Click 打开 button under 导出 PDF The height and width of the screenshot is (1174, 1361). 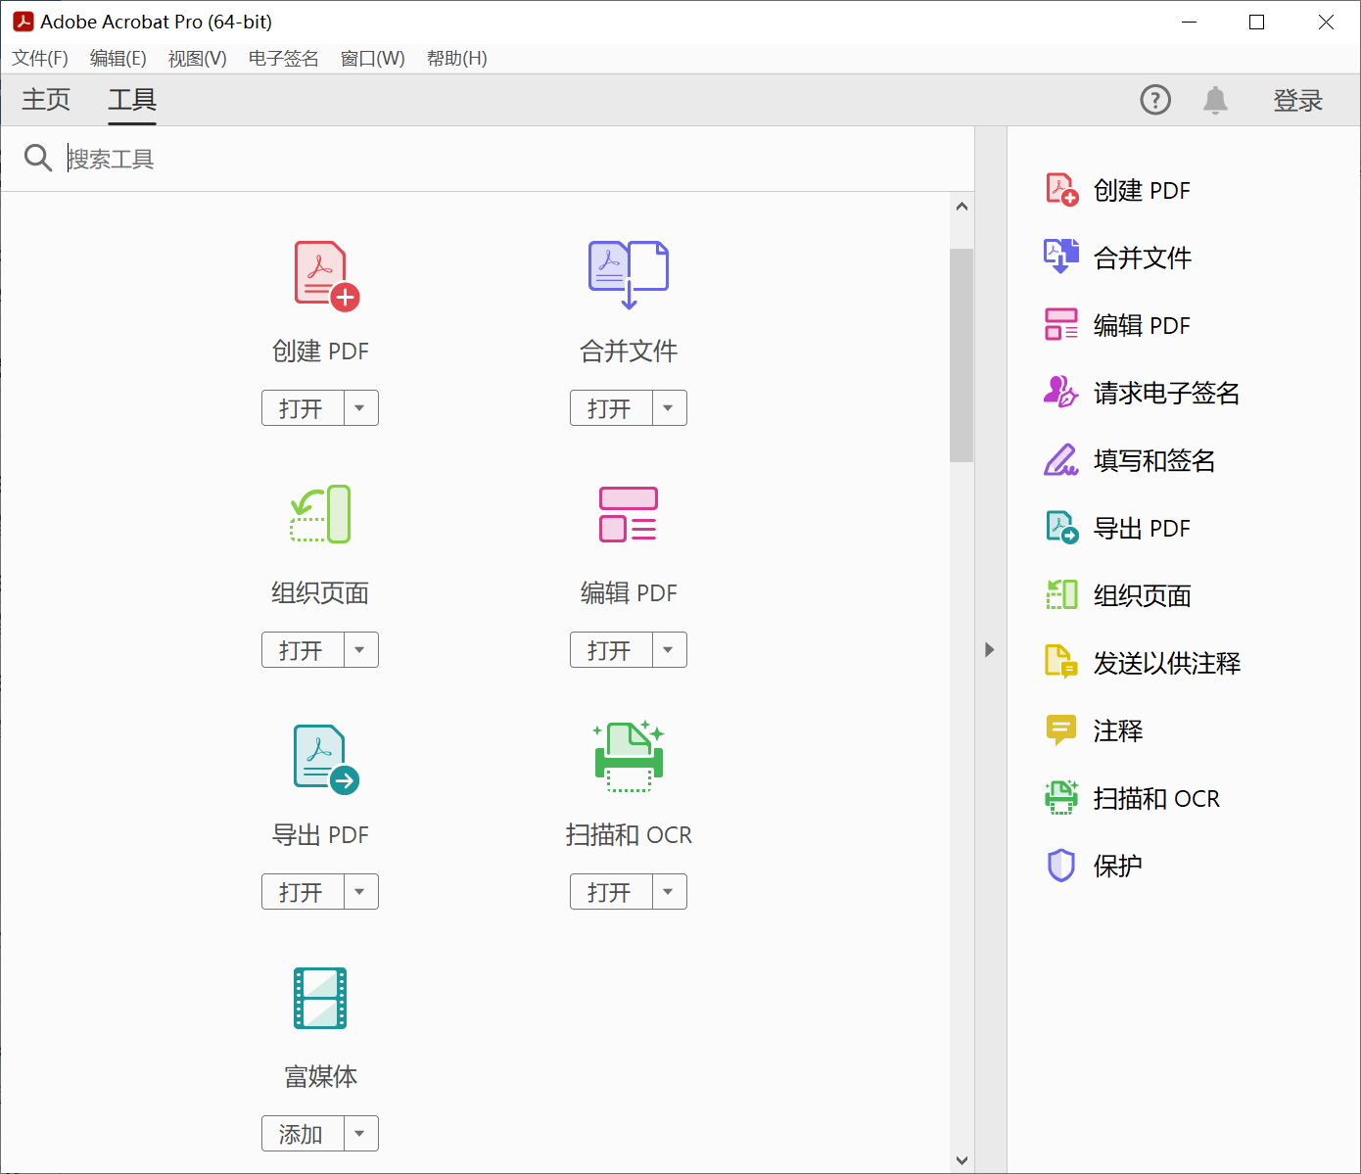click(303, 892)
